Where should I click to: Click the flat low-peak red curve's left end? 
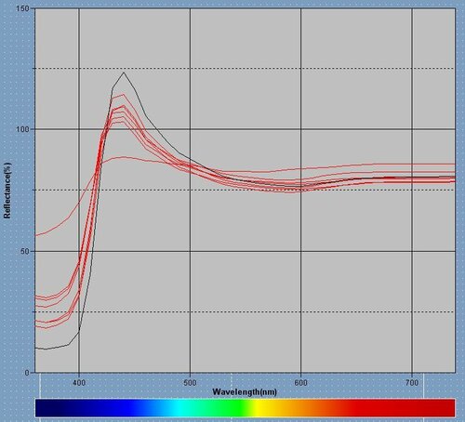pos(36,235)
